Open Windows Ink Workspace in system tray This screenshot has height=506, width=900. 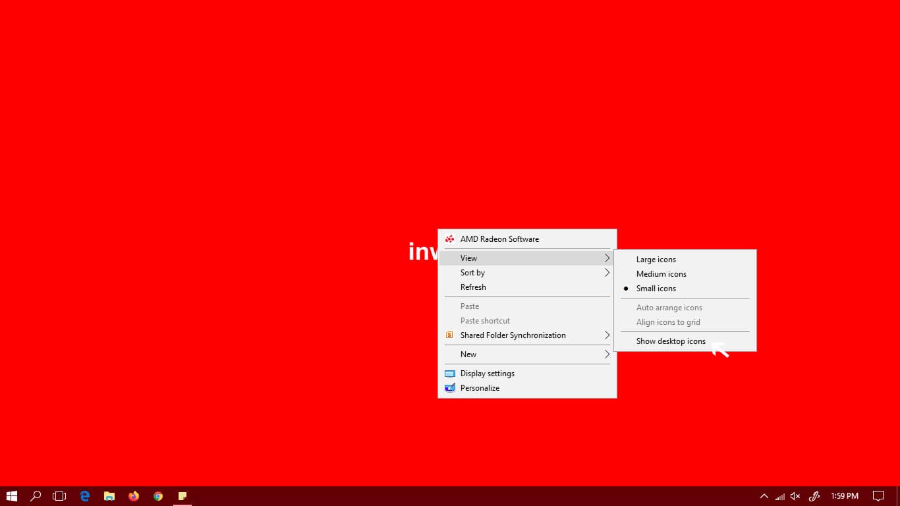(814, 495)
